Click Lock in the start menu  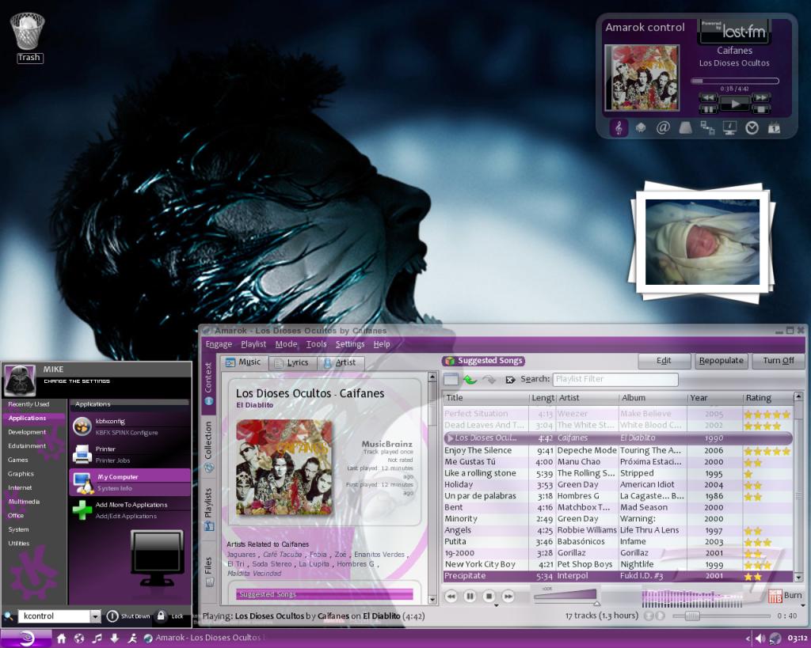pos(170,616)
